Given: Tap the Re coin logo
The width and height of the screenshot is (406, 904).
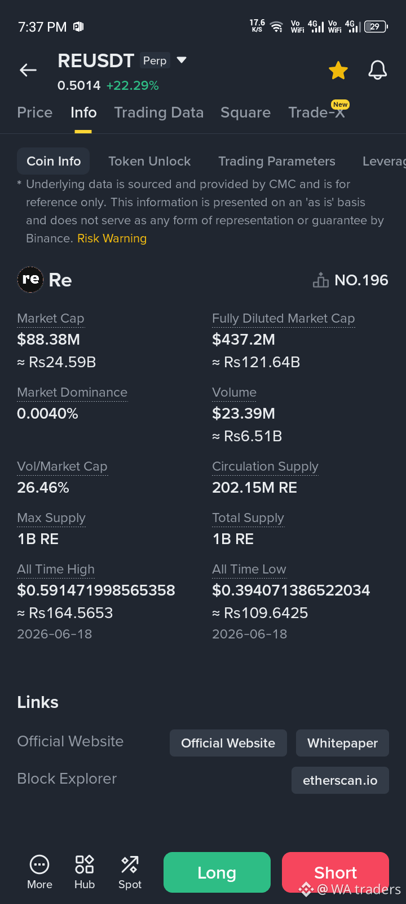Looking at the screenshot, I should coord(30,280).
